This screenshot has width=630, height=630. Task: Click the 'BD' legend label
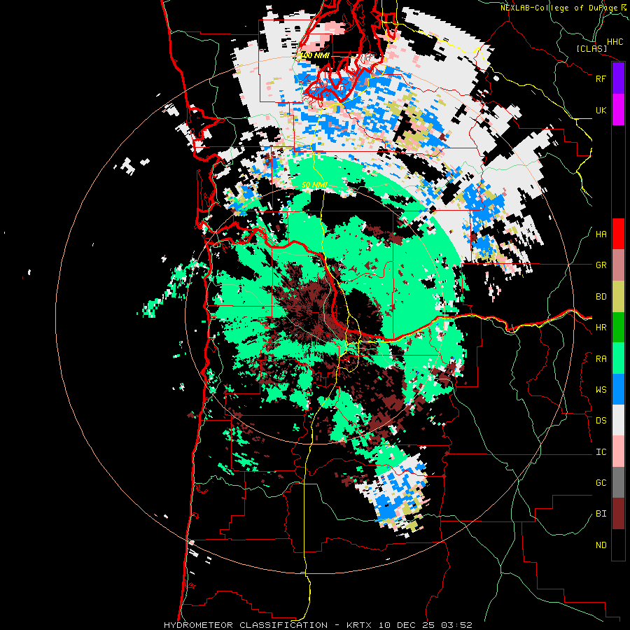coord(601,297)
